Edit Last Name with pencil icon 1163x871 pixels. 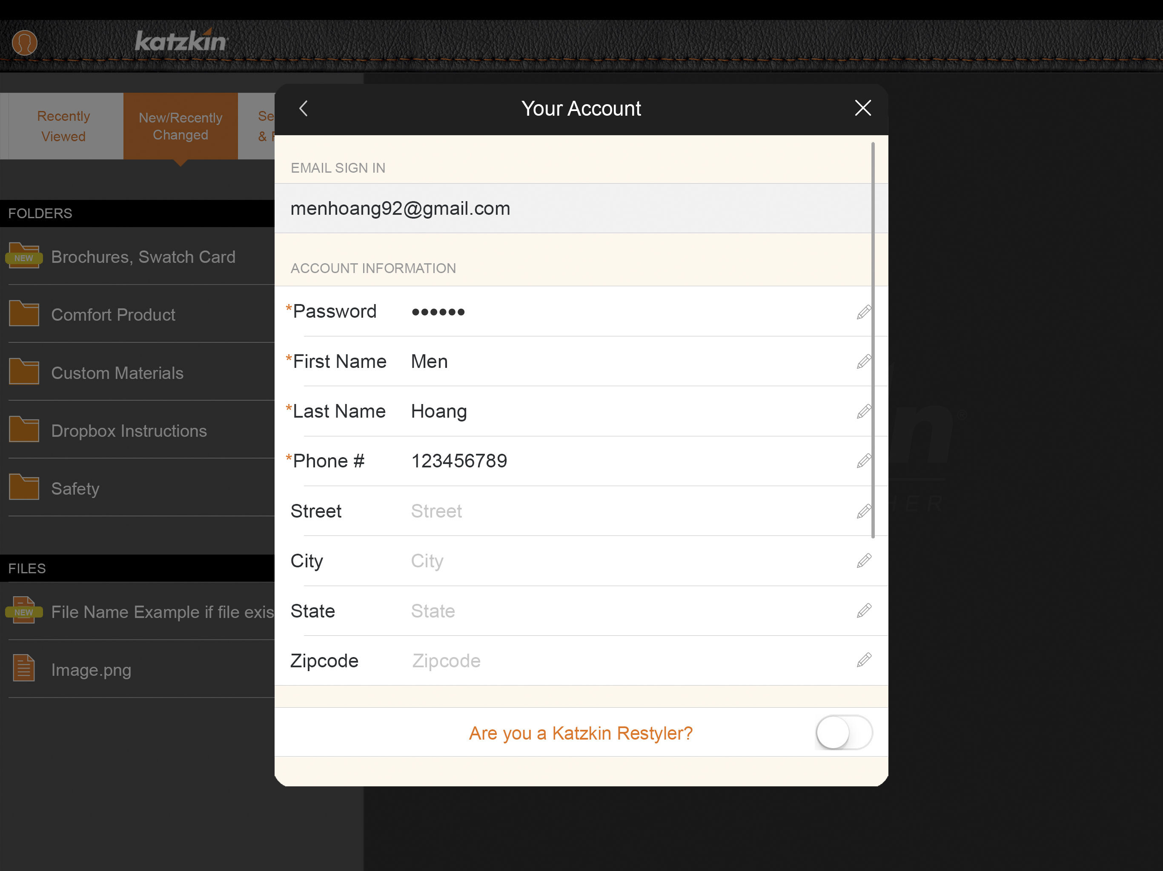point(864,411)
